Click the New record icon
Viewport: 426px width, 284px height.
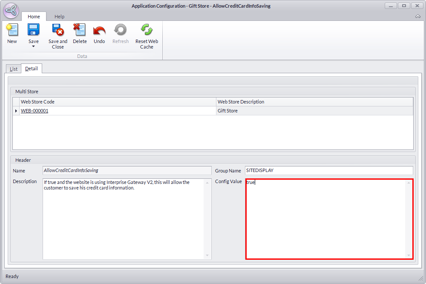[x=12, y=30]
